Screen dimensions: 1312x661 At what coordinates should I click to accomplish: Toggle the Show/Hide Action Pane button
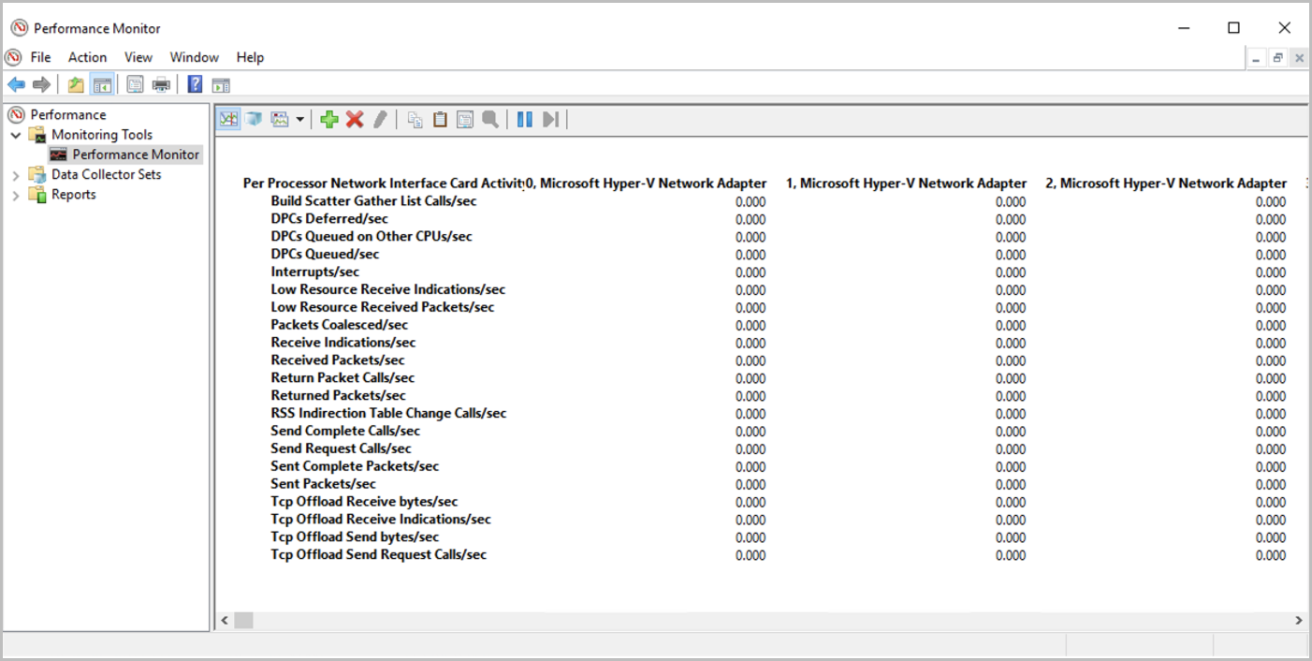[221, 85]
